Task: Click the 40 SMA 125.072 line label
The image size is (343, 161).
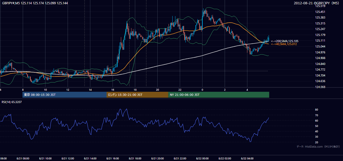Action: tap(284, 44)
